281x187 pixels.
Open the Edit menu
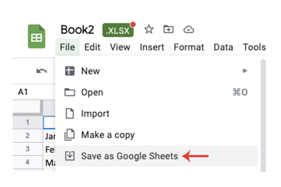[92, 47]
